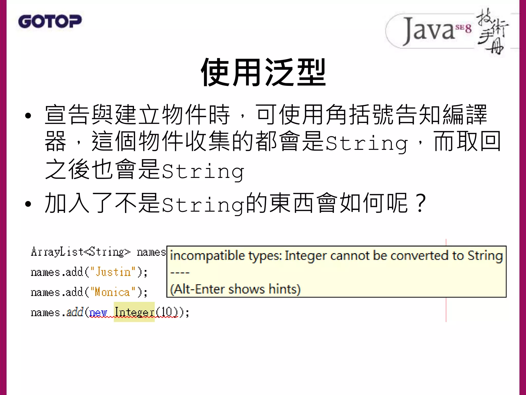Click the GOTOP logo
This screenshot has width=526, height=395.
(50, 21)
